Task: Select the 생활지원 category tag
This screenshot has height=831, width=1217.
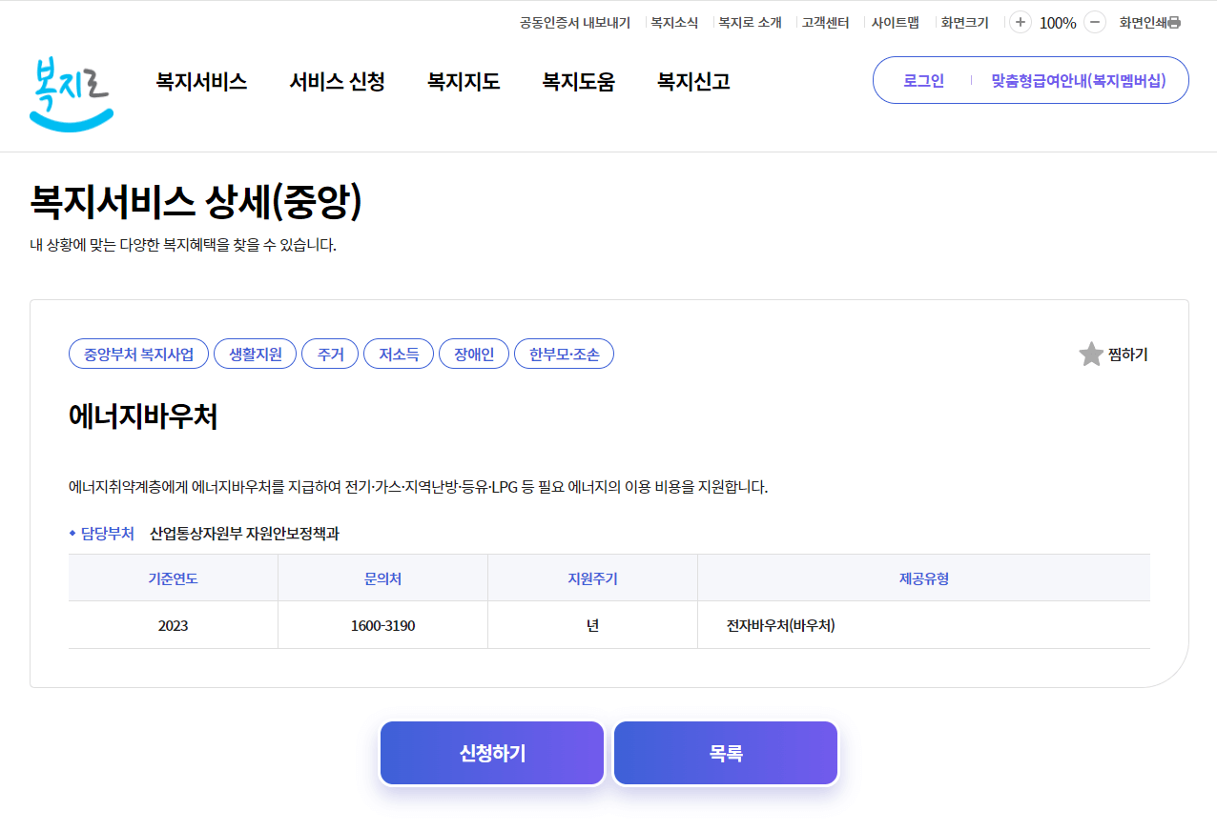Action: tap(255, 354)
